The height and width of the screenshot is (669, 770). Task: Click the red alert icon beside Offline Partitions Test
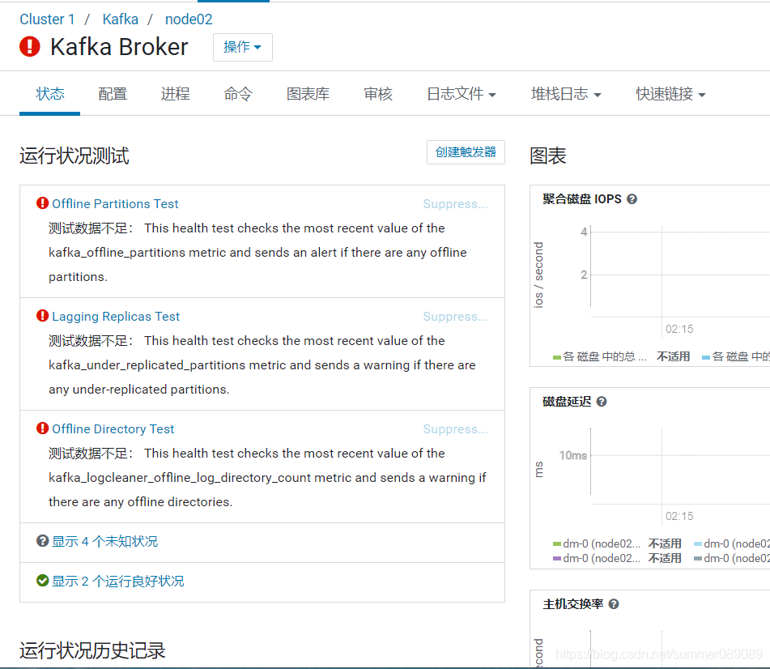43,202
